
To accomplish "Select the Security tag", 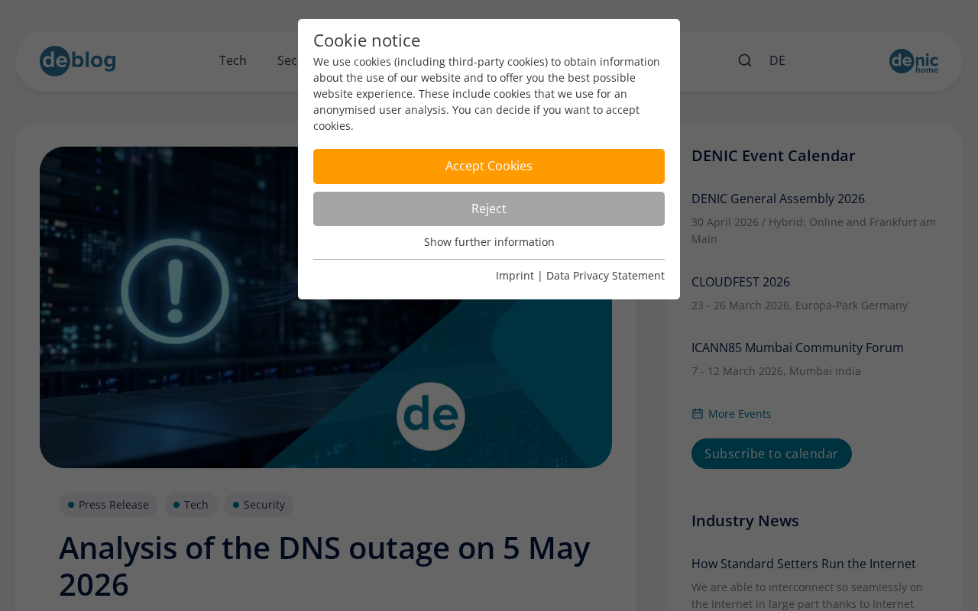I will [259, 505].
